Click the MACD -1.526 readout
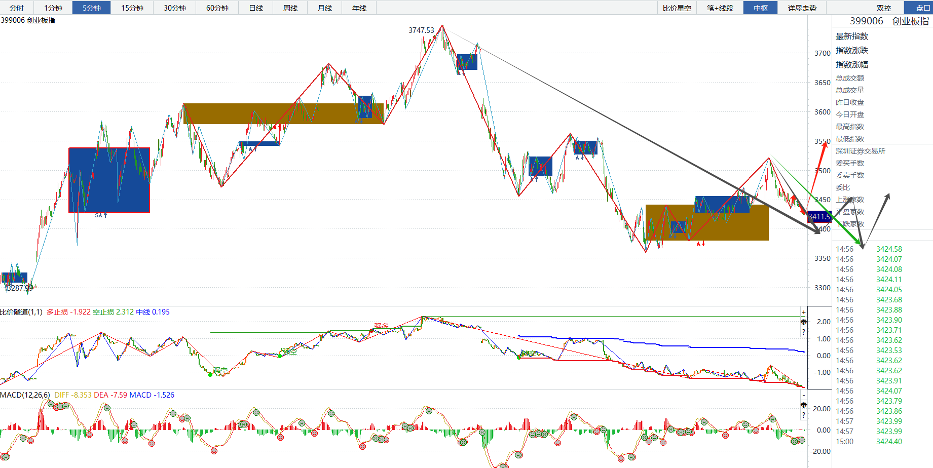933x468 pixels. tap(152, 395)
